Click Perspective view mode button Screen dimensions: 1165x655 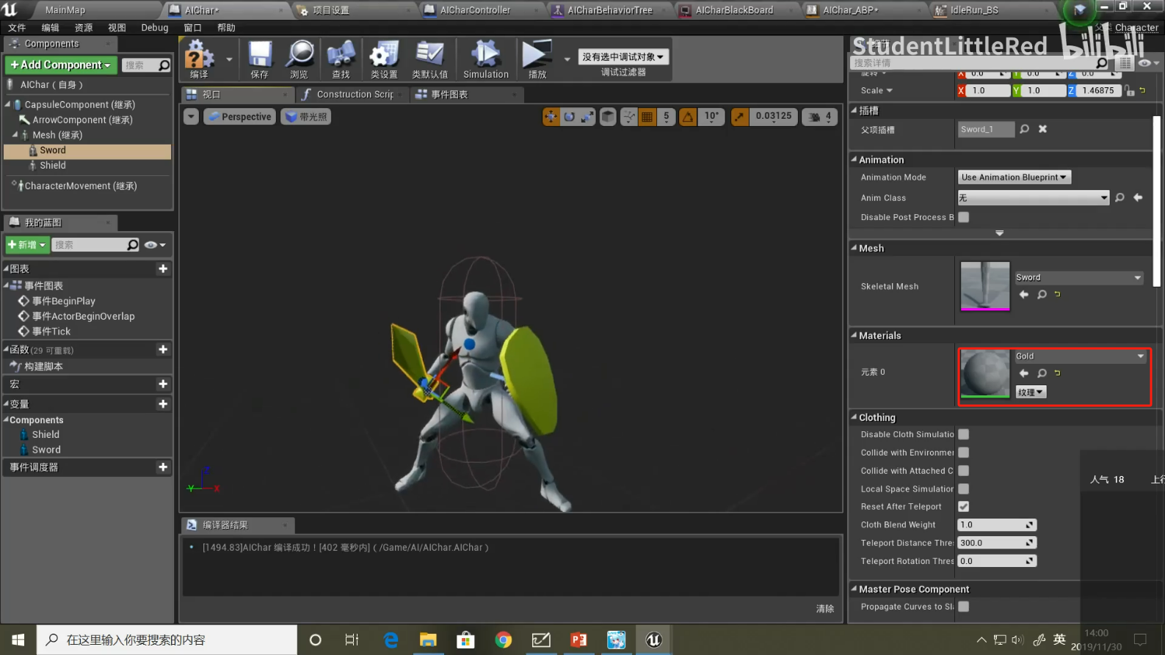pyautogui.click(x=239, y=117)
